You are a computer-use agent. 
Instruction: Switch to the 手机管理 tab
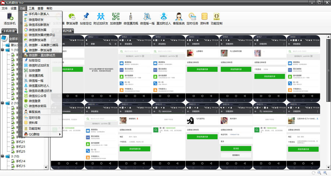[9, 31]
